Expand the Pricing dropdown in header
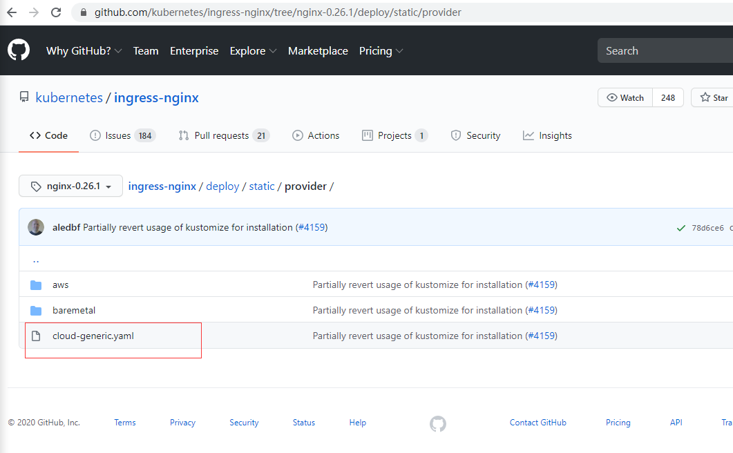The height and width of the screenshot is (453, 733). (x=381, y=51)
